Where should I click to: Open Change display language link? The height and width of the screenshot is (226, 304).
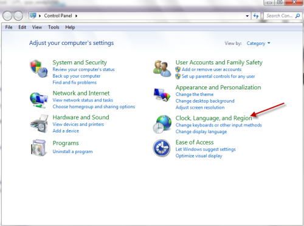point(201,132)
